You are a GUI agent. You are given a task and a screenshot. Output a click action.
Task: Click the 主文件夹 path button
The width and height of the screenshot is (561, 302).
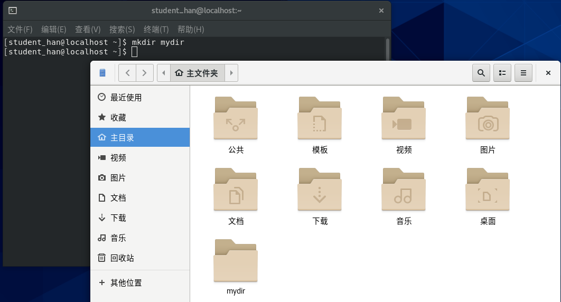pos(198,73)
